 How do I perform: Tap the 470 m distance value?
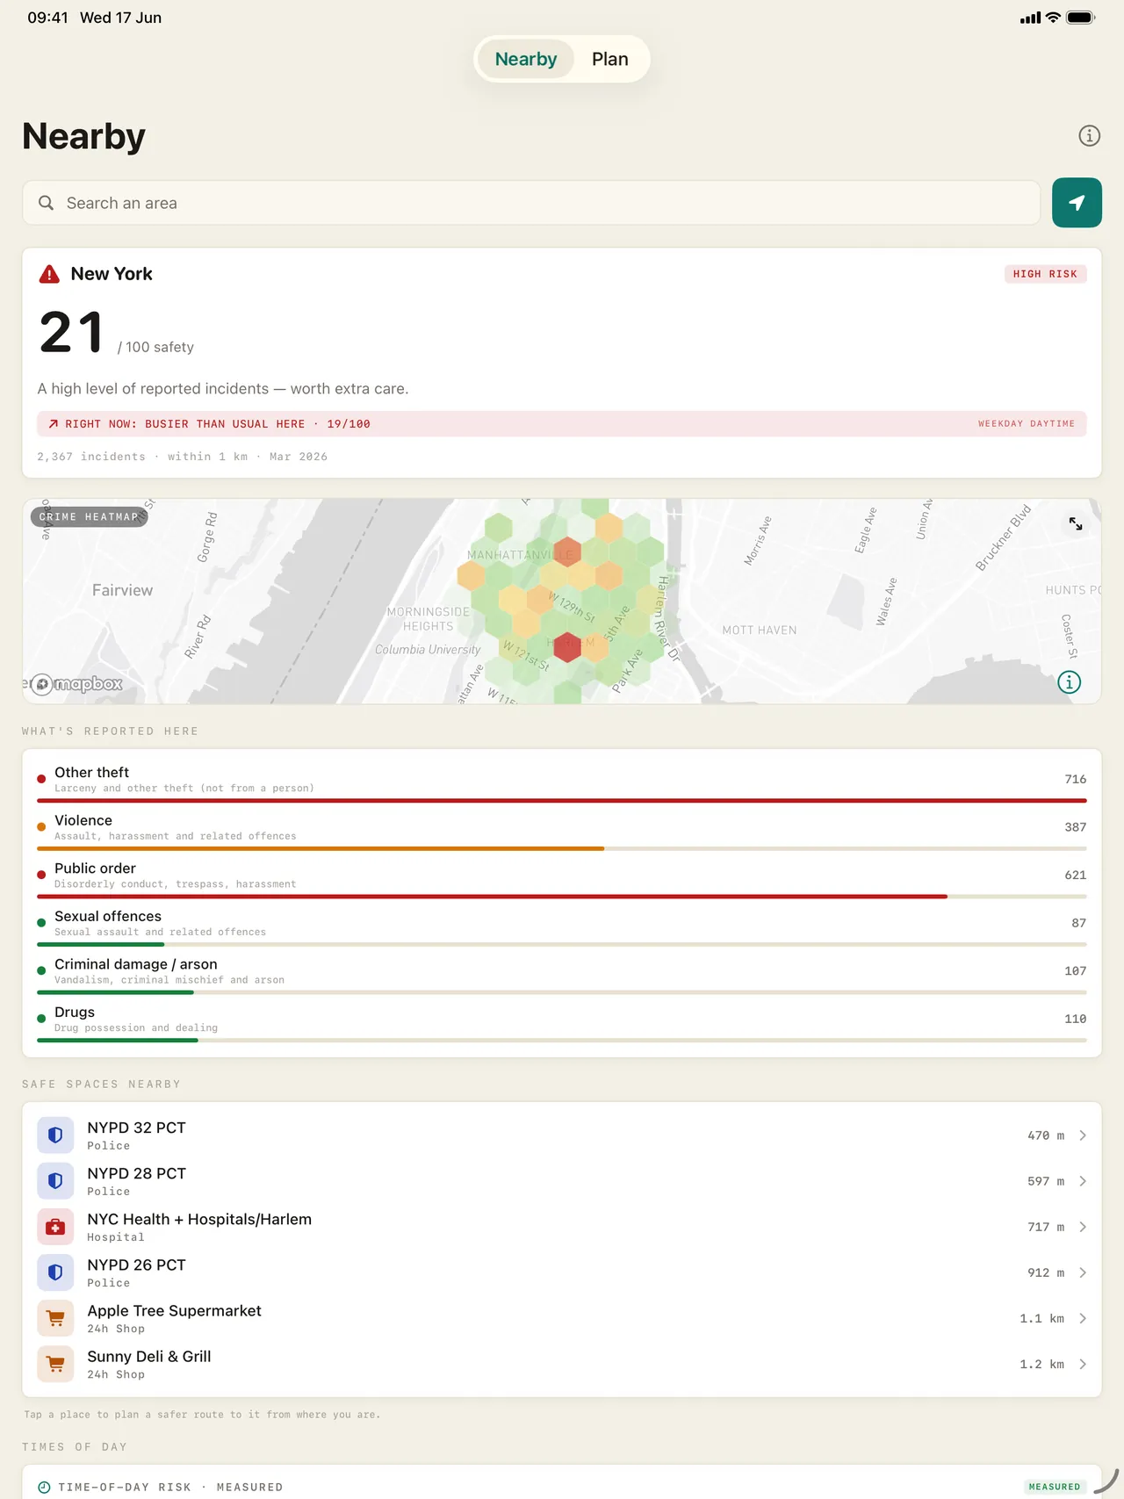[1046, 1135]
